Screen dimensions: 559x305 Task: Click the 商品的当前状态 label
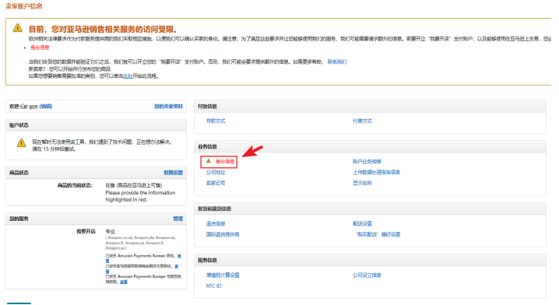click(75, 185)
